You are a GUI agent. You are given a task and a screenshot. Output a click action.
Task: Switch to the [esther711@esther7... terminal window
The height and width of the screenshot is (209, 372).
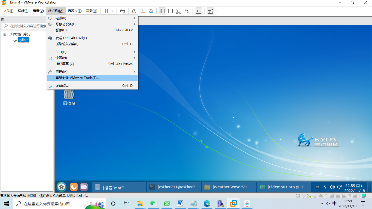tap(174, 187)
